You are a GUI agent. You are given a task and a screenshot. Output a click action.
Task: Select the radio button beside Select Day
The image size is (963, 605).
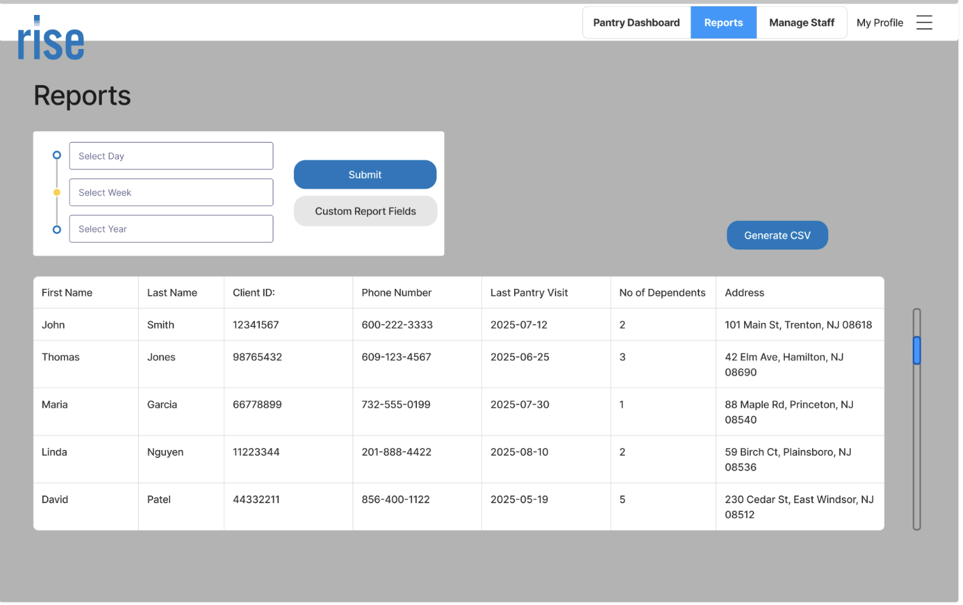coord(56,155)
